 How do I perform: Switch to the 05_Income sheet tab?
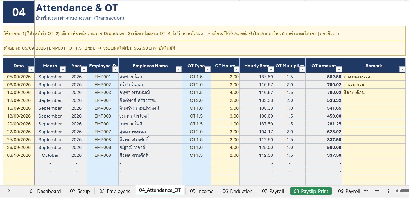[202, 191]
